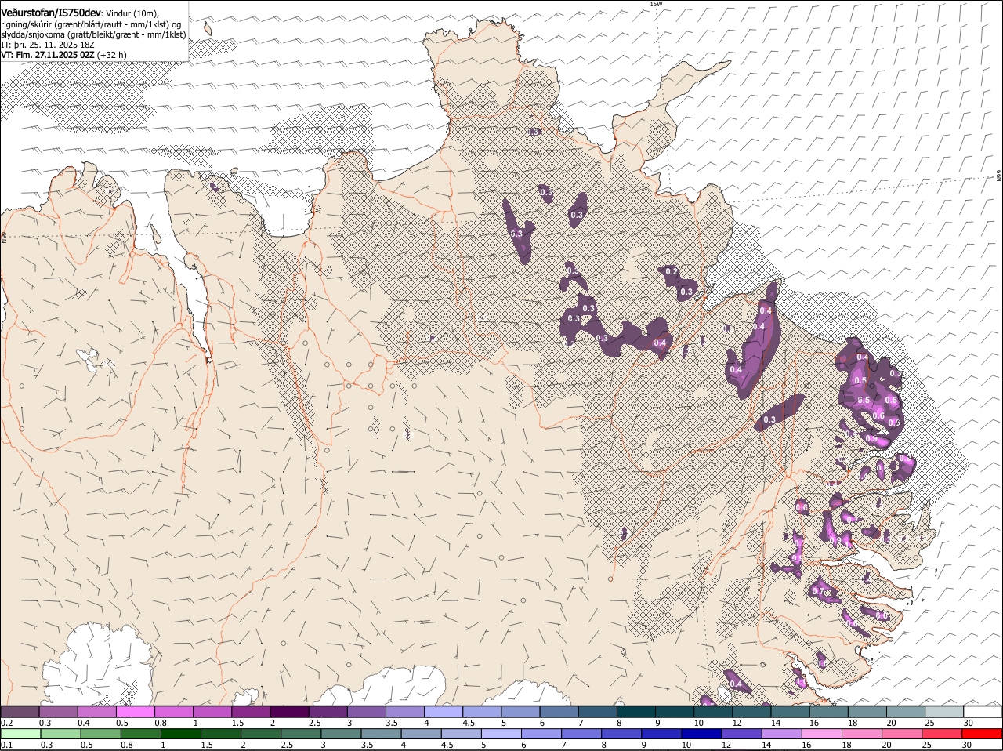Screen dimensions: 1003x751
Task: Click the 'N99' label at the right map edge
Action: (x=999, y=176)
